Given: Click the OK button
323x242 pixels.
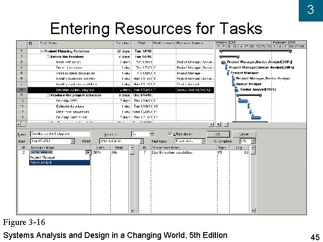Looking at the screenshot, I should tap(218, 134).
